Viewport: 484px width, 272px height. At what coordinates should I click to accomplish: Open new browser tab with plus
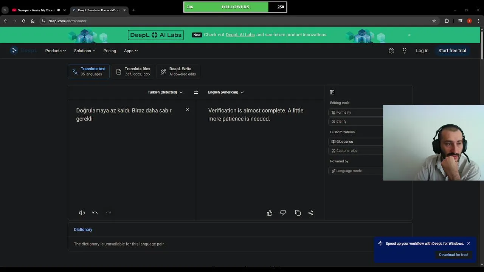click(133, 10)
